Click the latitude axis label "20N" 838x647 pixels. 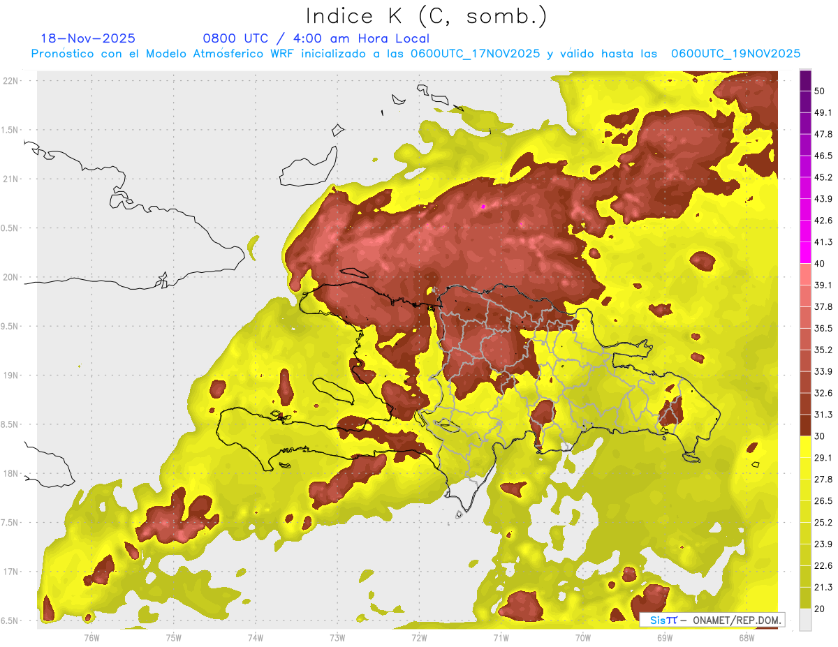[x=11, y=277]
